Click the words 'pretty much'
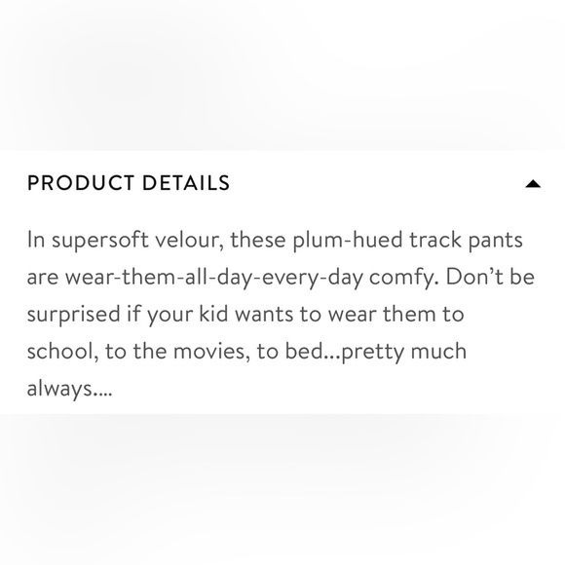This screenshot has width=565, height=565. tap(403, 353)
